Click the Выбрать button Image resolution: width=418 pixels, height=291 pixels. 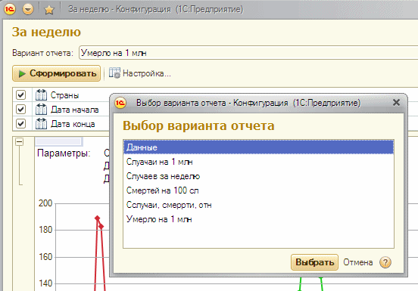tap(314, 262)
